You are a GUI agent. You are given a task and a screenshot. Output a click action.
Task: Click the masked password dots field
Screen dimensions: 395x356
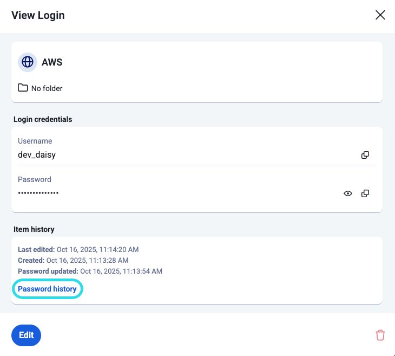tap(38, 193)
